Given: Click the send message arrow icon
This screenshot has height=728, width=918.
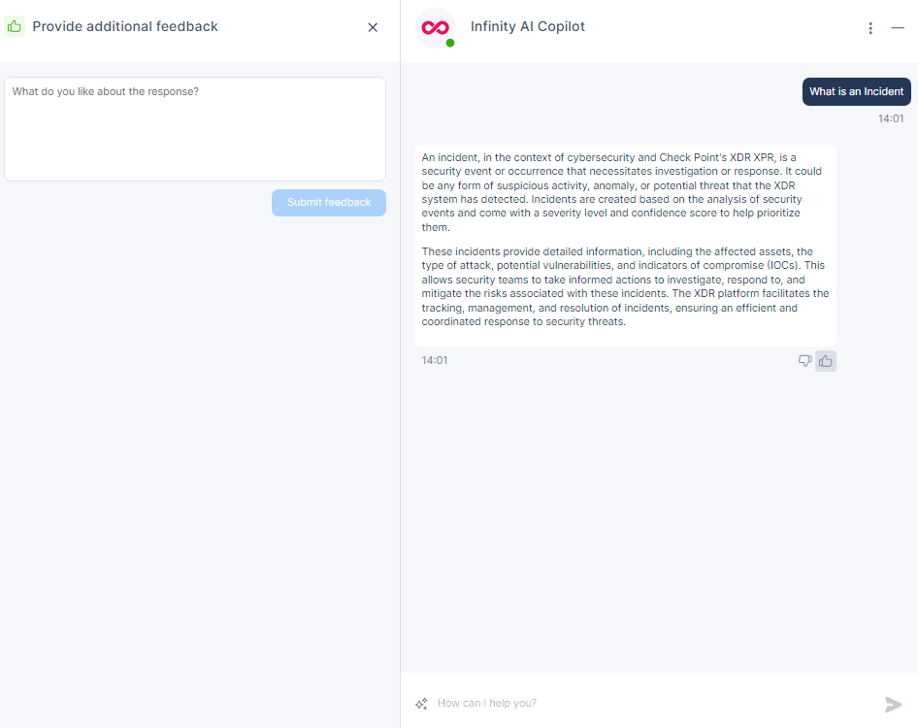Looking at the screenshot, I should [x=894, y=704].
